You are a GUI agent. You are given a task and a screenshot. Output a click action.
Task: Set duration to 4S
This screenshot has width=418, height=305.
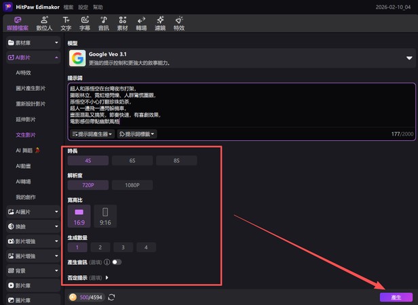coord(88,161)
